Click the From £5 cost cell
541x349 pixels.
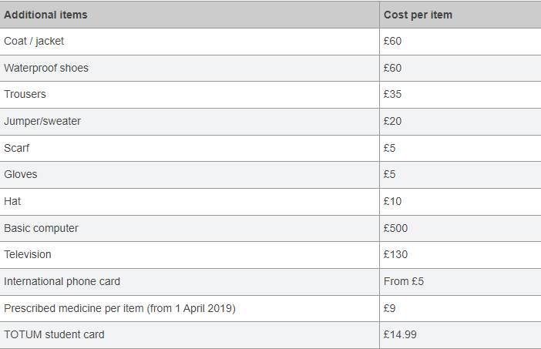tap(460, 282)
